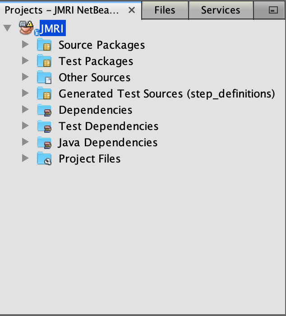Click the Source Packages folder icon

click(44, 45)
